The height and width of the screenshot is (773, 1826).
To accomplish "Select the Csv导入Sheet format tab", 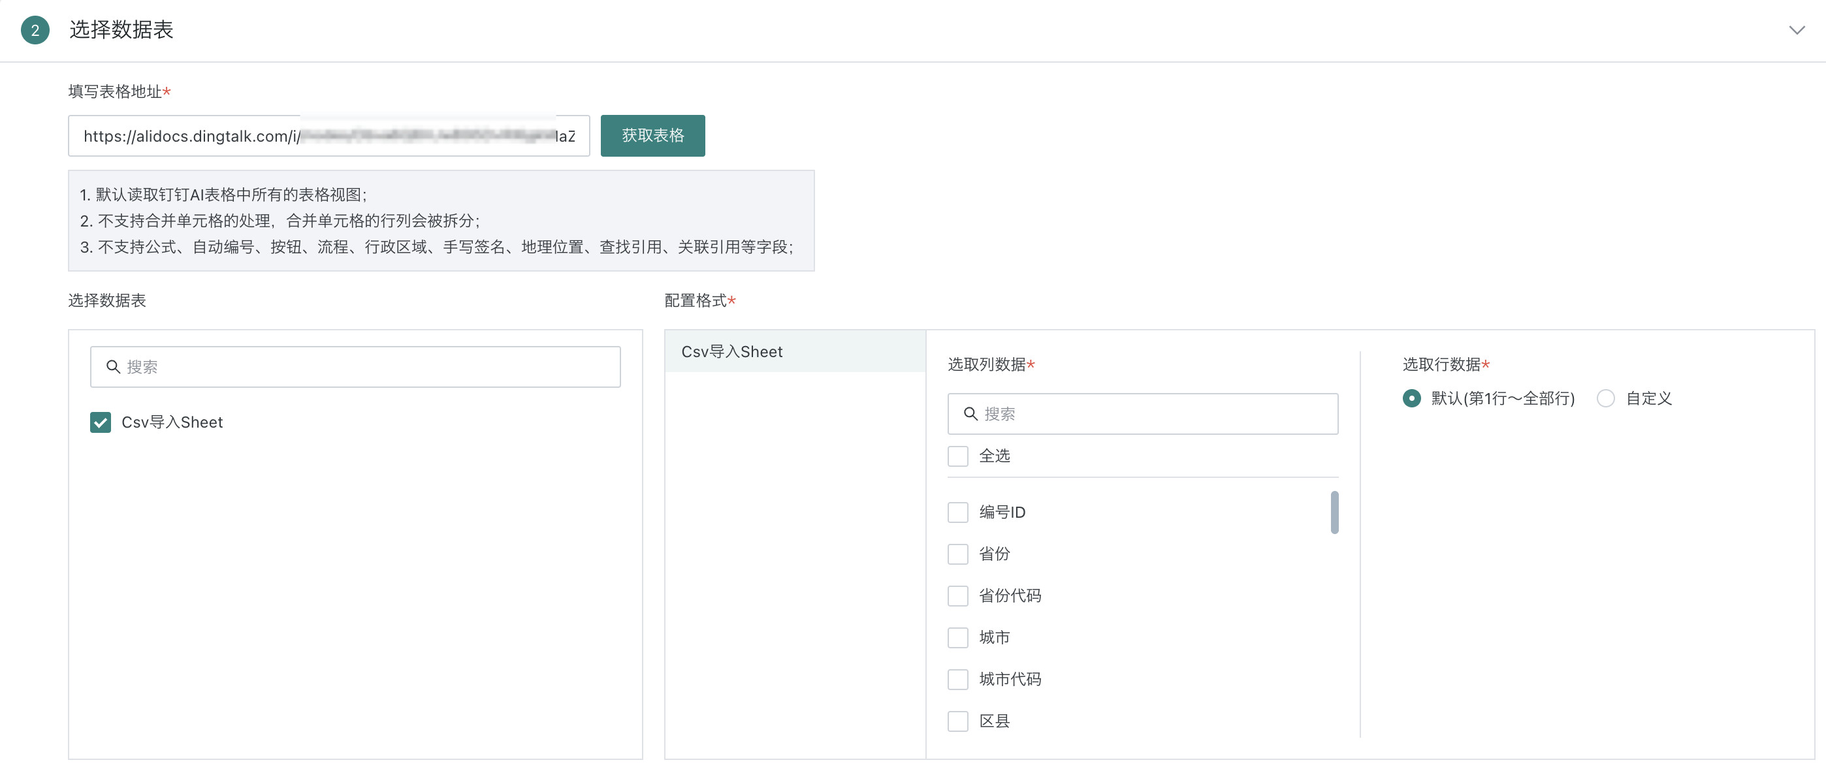I will coord(794,351).
